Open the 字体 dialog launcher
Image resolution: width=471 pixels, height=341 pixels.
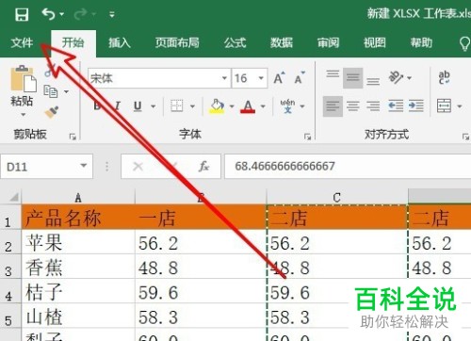pyautogui.click(x=307, y=137)
